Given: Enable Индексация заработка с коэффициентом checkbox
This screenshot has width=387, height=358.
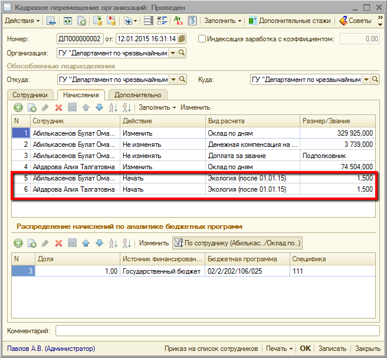Looking at the screenshot, I should (x=202, y=39).
